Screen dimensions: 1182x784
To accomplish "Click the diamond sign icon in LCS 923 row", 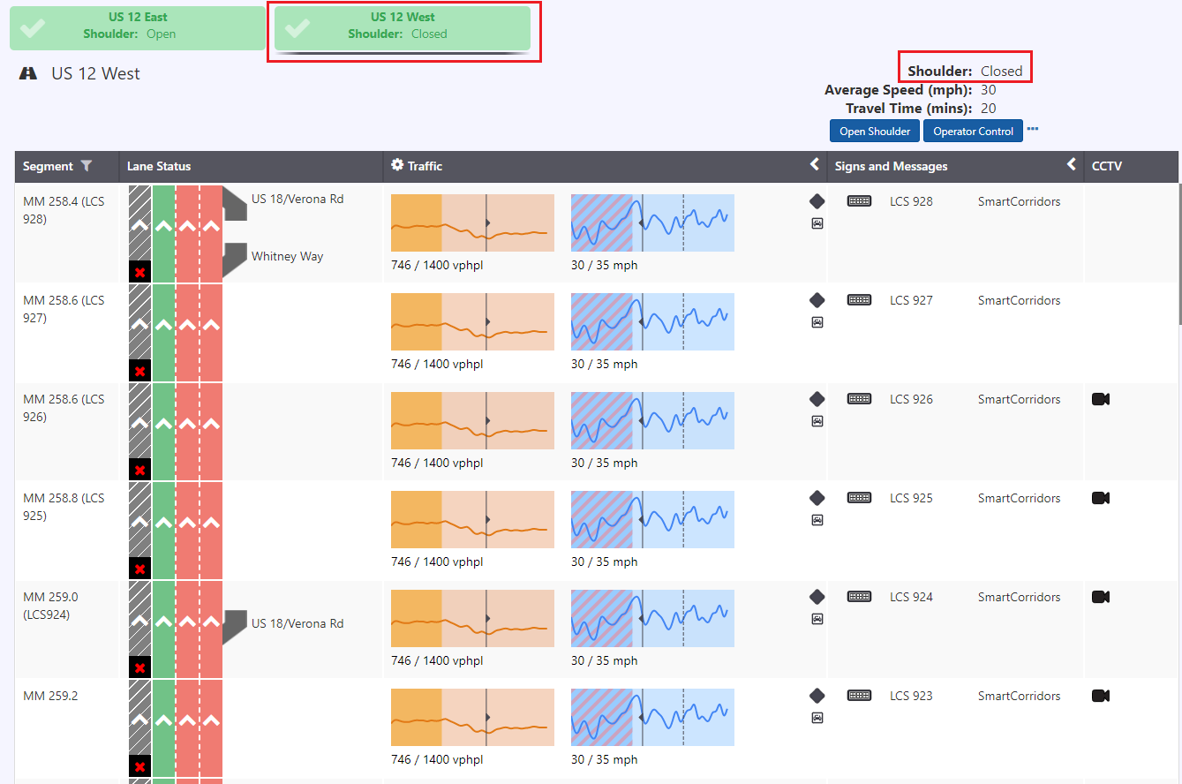I will point(817,696).
